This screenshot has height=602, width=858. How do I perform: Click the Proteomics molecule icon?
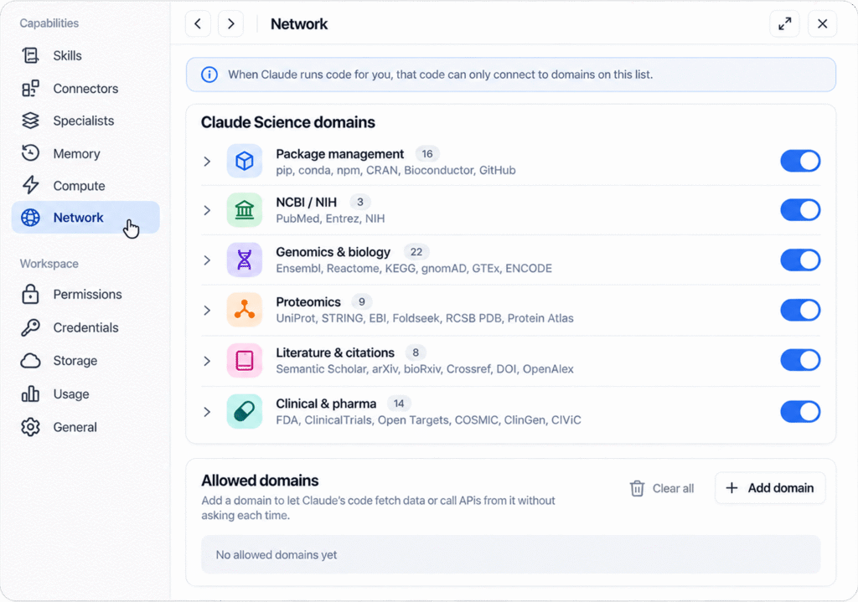245,310
